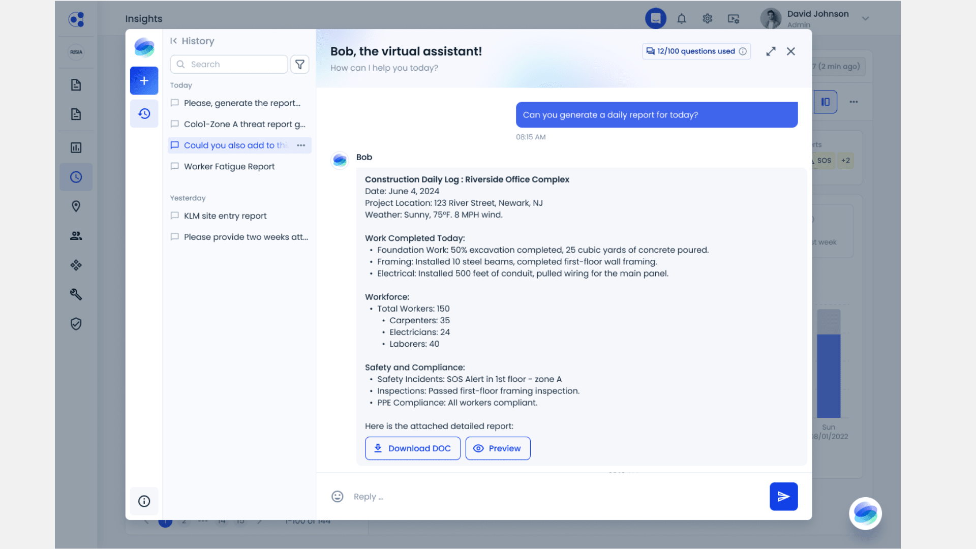976x549 pixels.
Task: Open chat history clock icon
Action: click(144, 113)
